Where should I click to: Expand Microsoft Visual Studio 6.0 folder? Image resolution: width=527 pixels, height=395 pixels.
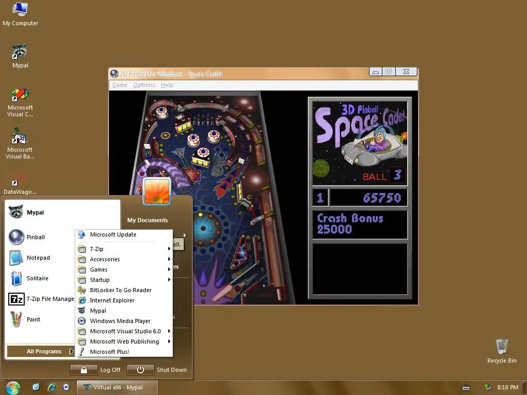tap(124, 331)
